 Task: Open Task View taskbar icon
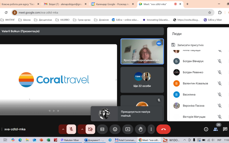coord(5,140)
